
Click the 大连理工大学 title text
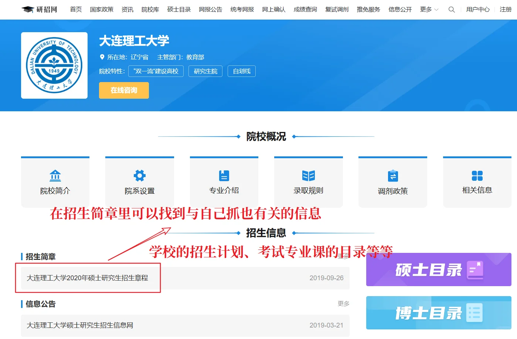[x=134, y=41]
